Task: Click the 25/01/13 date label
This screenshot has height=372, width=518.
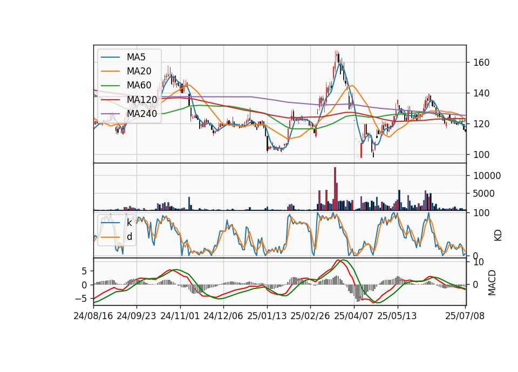Action: 267,316
